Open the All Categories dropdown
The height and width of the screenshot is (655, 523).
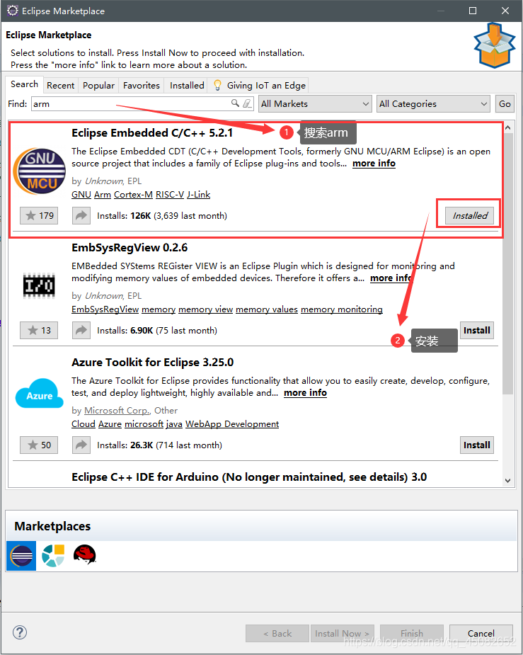point(434,103)
